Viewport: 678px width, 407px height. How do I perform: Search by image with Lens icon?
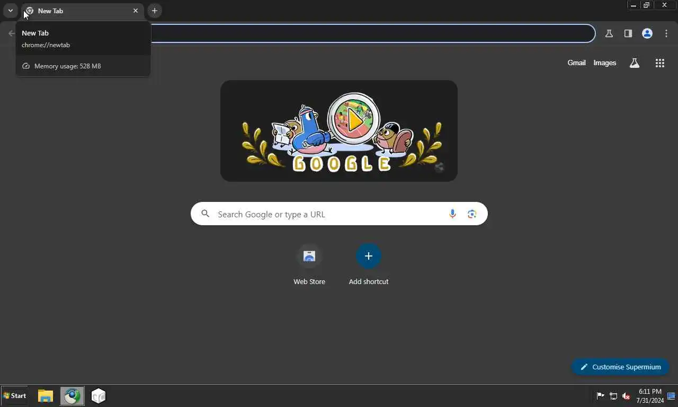point(472,214)
